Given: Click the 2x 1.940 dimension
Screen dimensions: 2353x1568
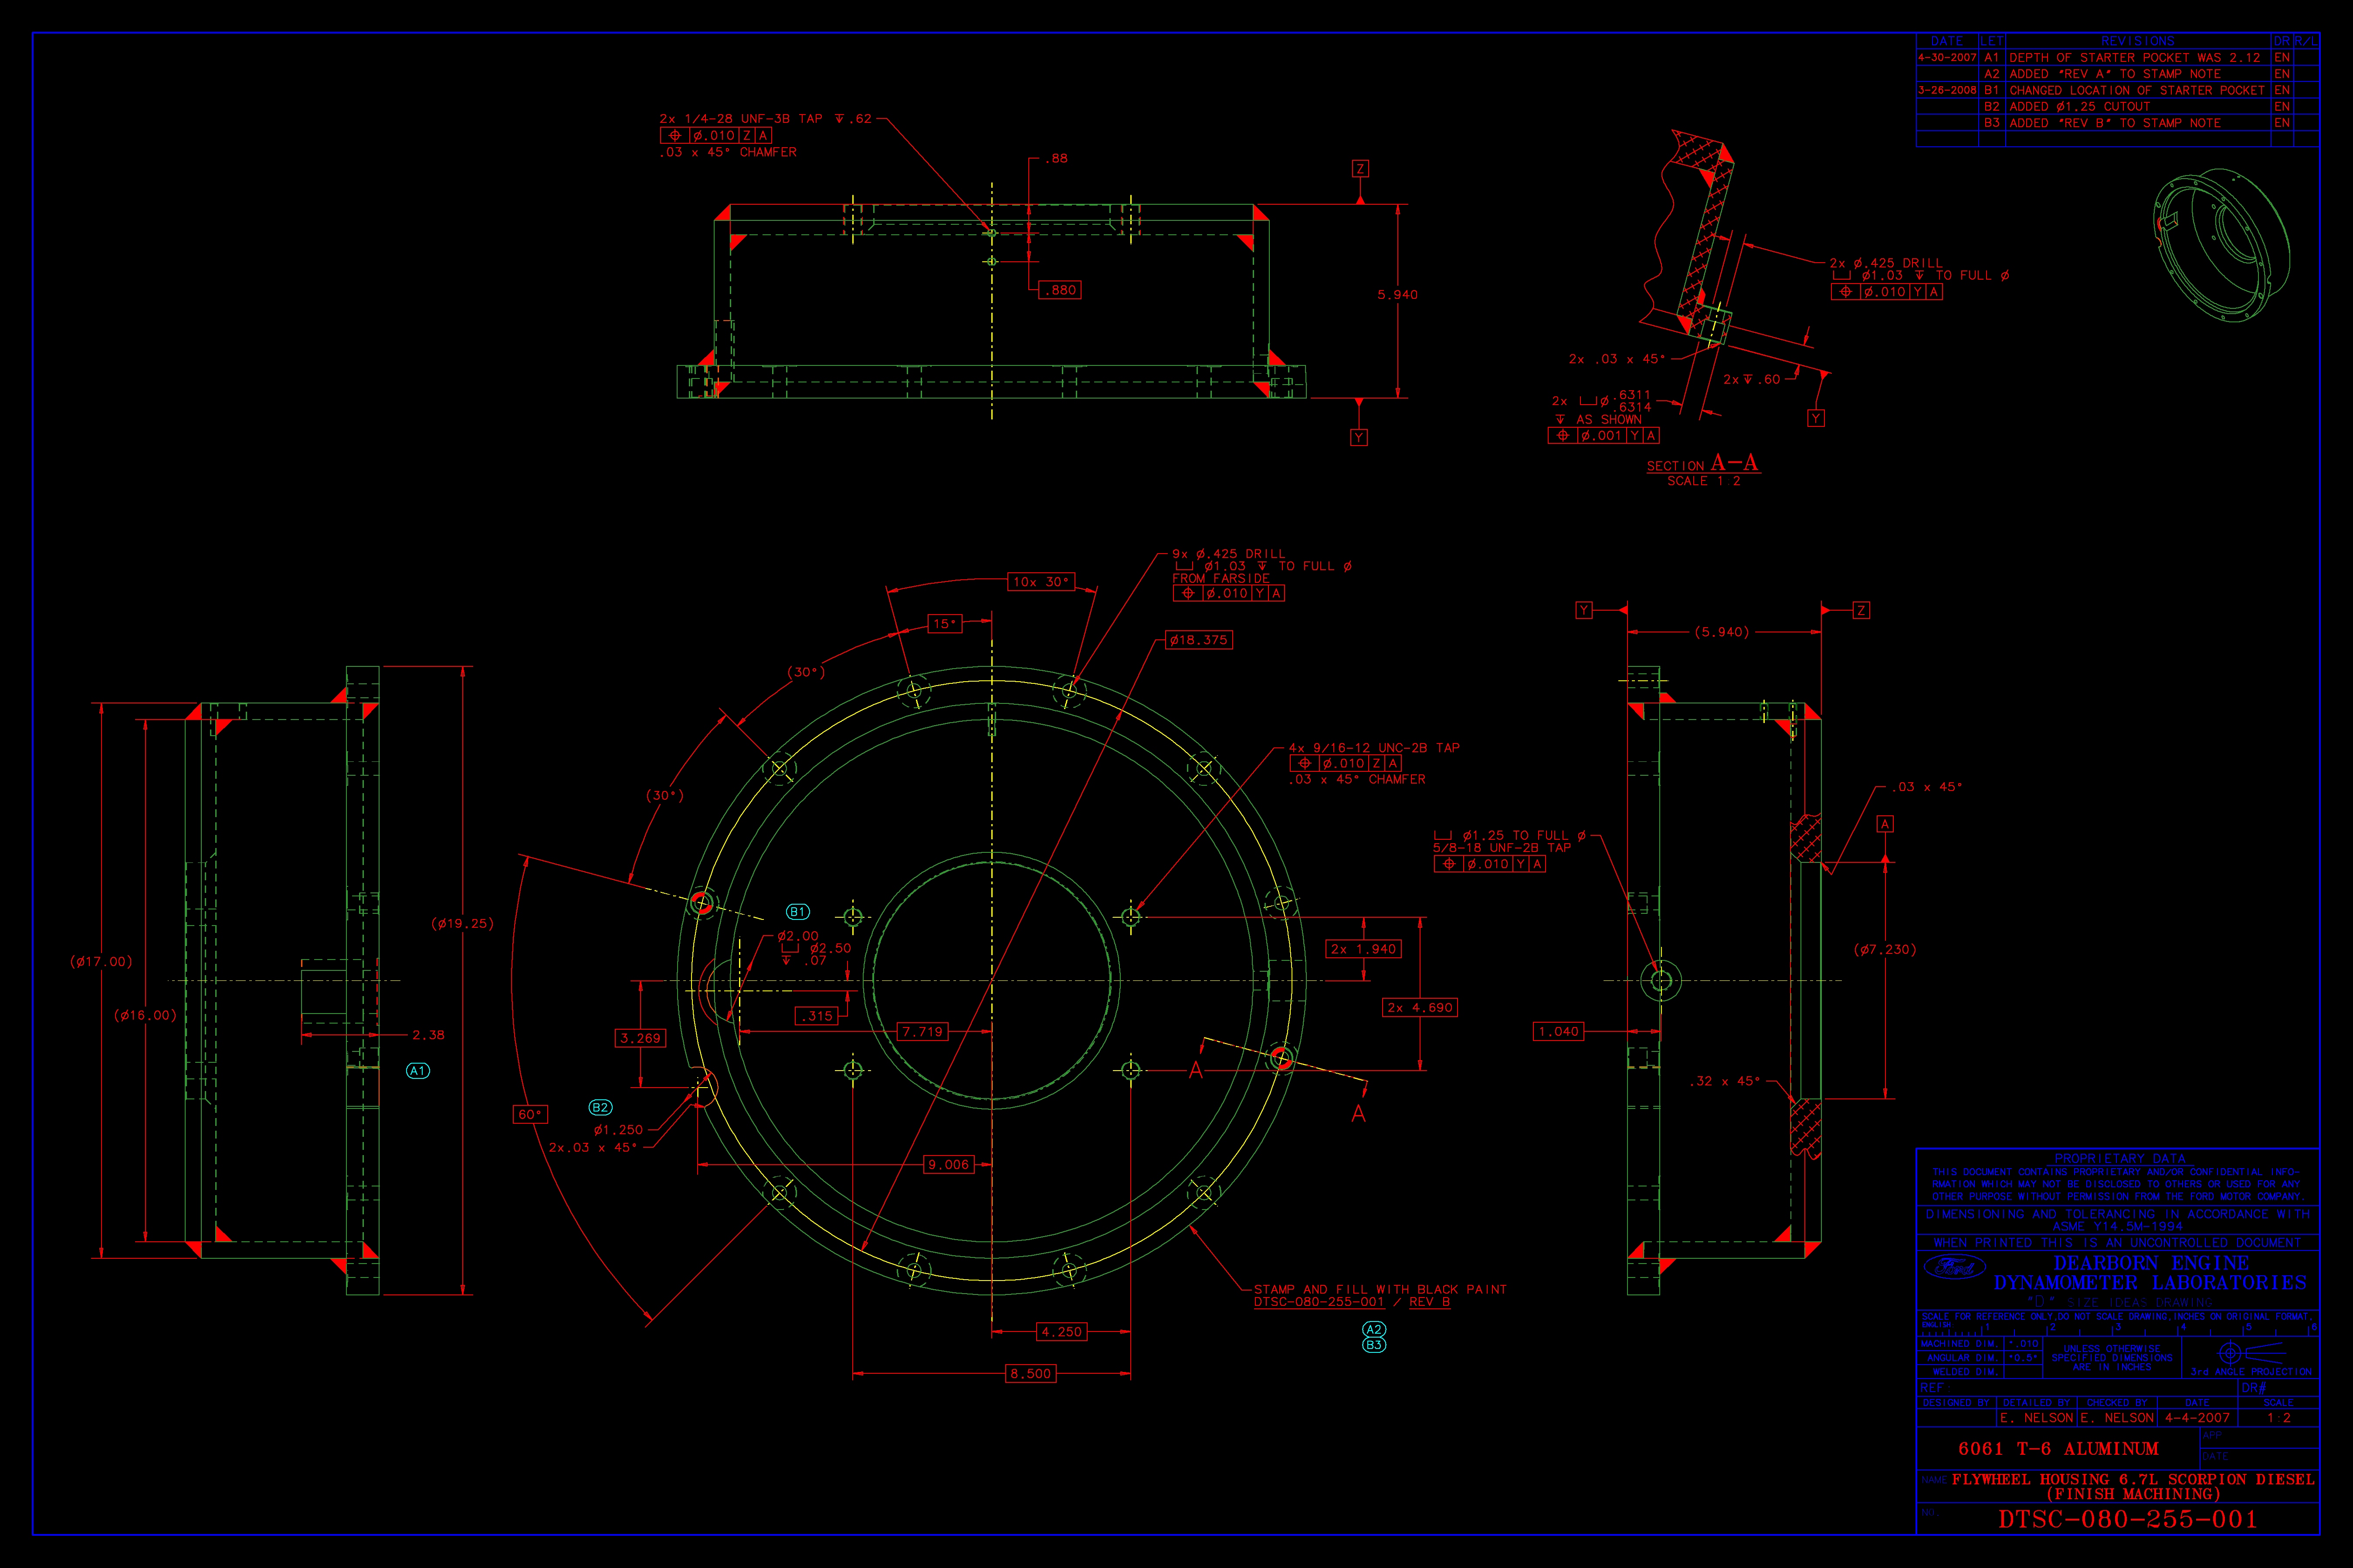Looking at the screenshot, I should (x=1363, y=949).
